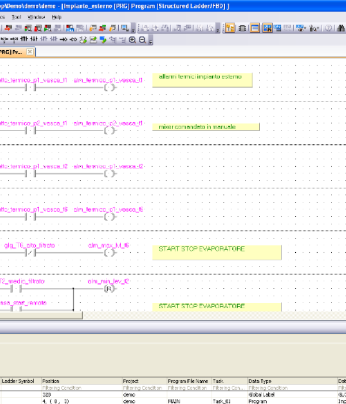
Task: Toggle the highlighted cross-reference window icon
Action: [x=268, y=28]
